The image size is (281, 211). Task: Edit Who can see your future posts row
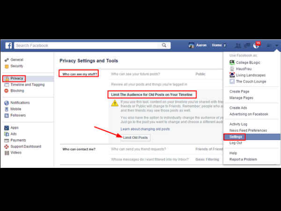click(x=166, y=74)
